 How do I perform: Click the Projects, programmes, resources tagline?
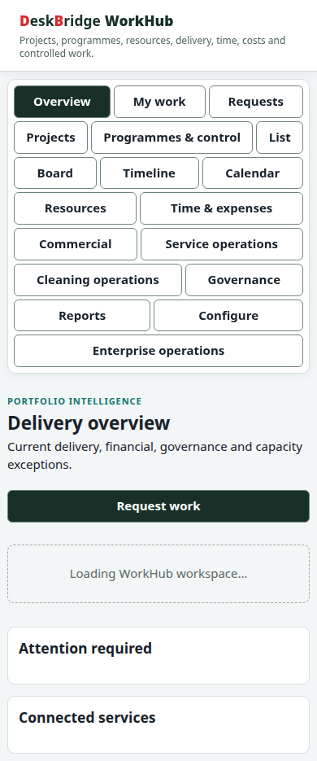(152, 46)
